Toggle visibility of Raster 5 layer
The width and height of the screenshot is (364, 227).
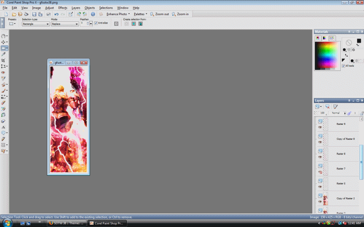click(320, 187)
